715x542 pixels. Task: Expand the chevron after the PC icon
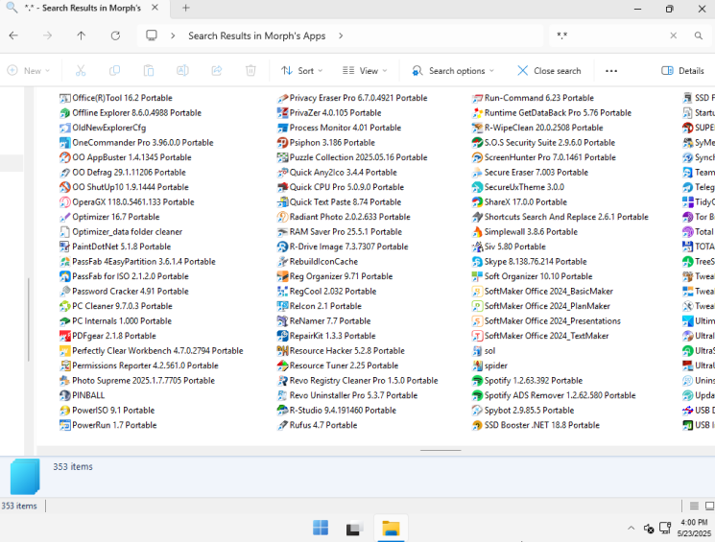coord(173,35)
